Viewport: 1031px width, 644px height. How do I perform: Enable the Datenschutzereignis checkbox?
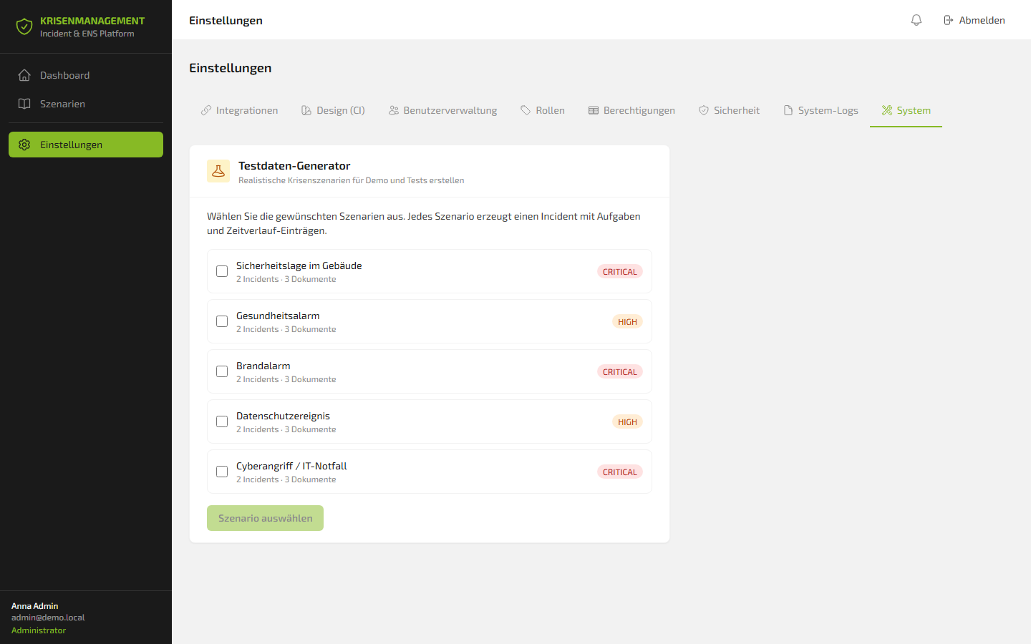(222, 421)
